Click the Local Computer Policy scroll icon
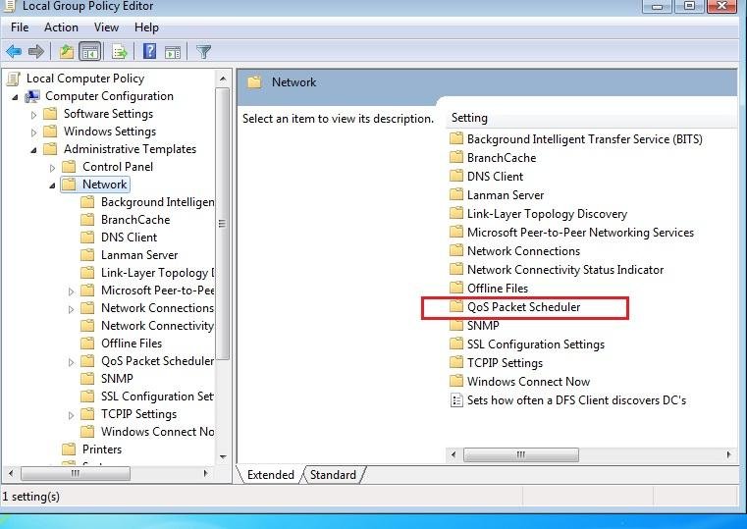Viewport: 747px width, 529px height. (14, 79)
